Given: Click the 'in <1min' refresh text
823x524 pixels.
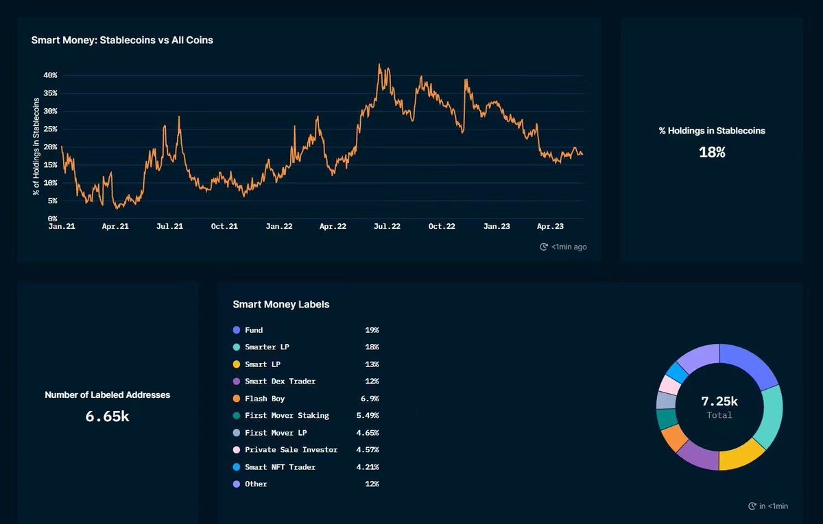Looking at the screenshot, I should tap(774, 506).
